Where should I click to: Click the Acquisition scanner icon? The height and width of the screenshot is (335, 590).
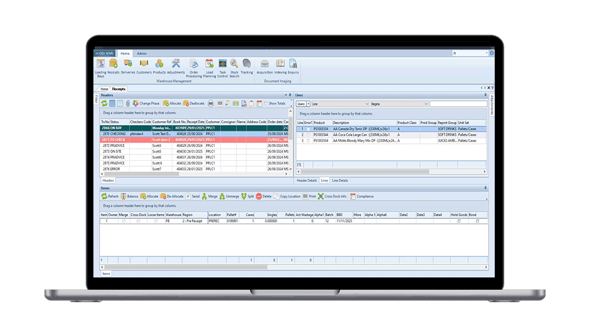(x=265, y=64)
